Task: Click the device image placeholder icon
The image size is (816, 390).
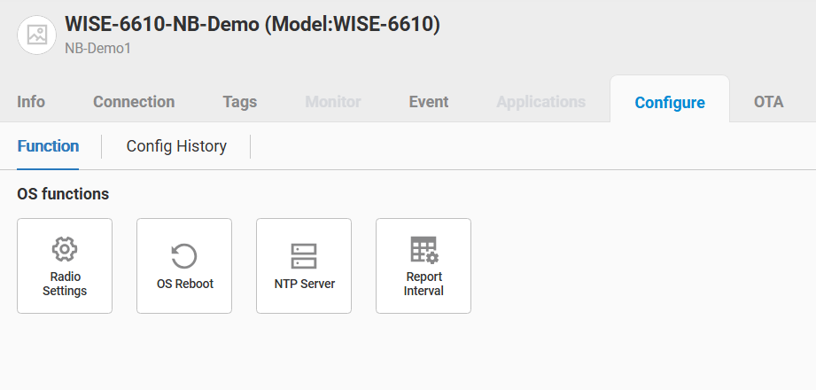Action: (37, 35)
